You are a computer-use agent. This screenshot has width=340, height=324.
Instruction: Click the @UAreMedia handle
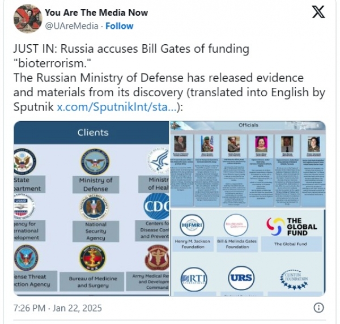tap(71, 26)
